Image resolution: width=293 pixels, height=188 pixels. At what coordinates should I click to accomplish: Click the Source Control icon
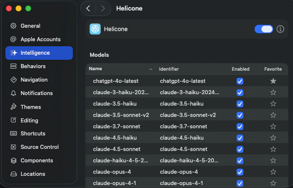(13, 147)
